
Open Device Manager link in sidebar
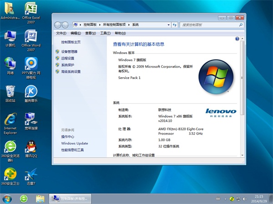coord(69,52)
